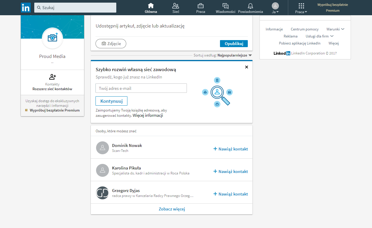Open the Powiadomienia bell icon
The image size is (372, 228).
click(x=250, y=6)
